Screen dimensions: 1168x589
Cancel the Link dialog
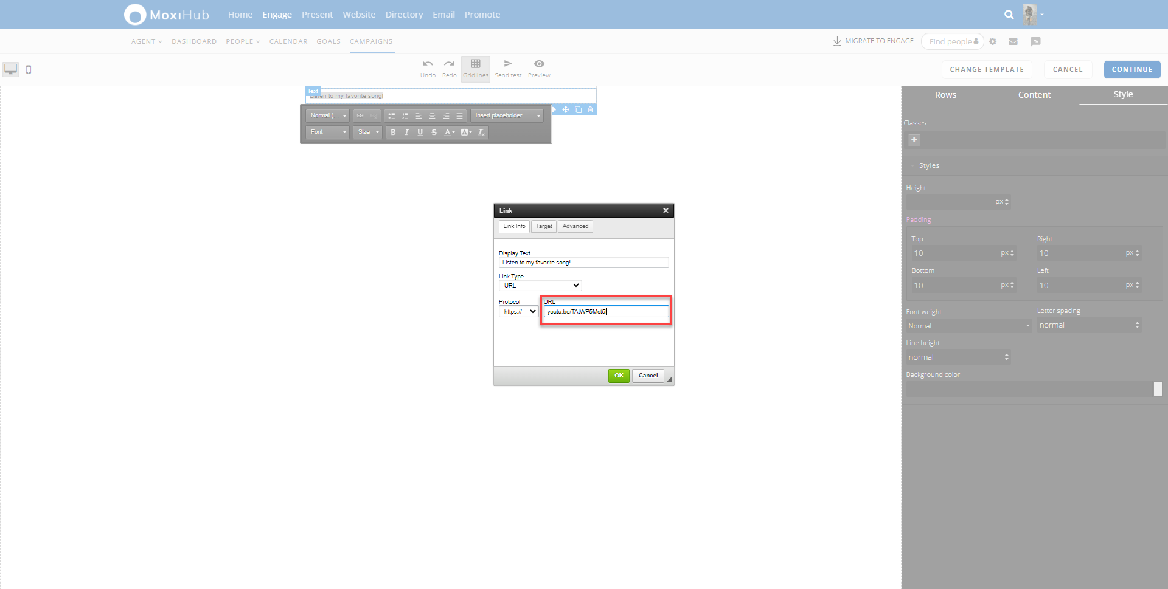coord(648,376)
